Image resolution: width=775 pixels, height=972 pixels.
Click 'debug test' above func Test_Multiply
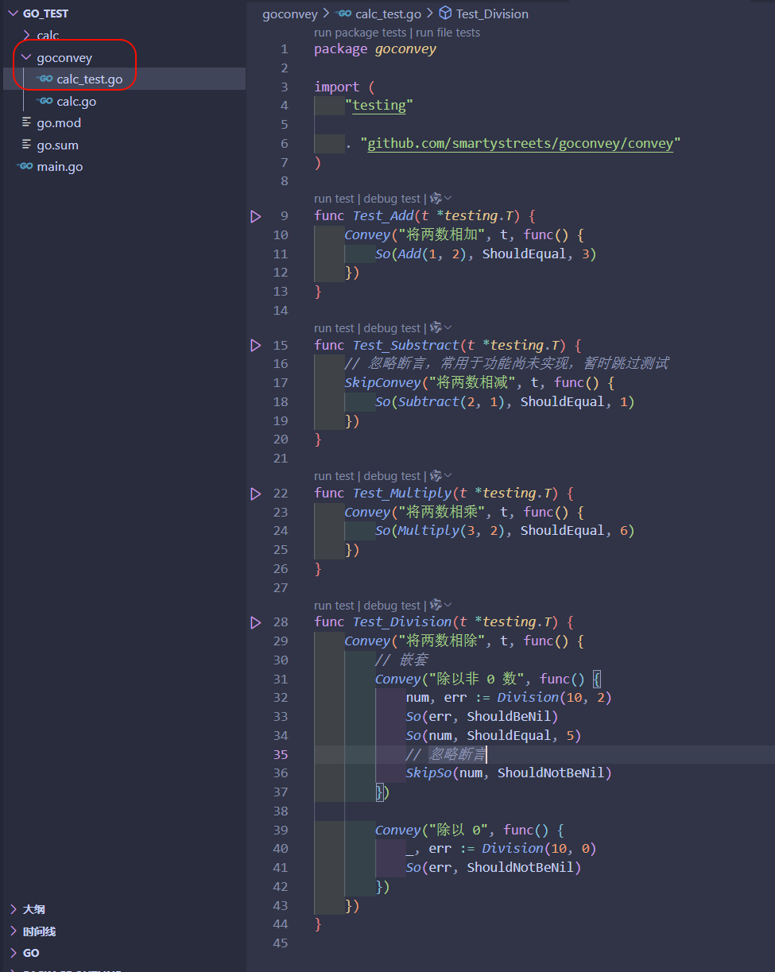392,476
